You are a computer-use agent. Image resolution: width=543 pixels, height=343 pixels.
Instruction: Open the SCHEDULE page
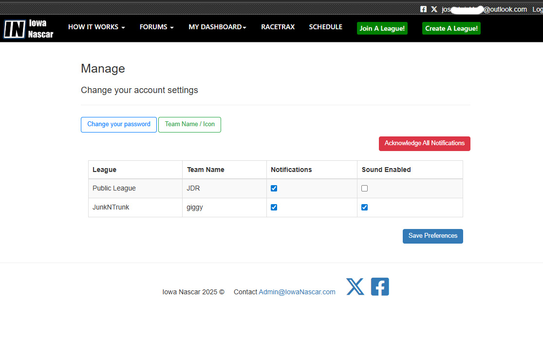325,27
